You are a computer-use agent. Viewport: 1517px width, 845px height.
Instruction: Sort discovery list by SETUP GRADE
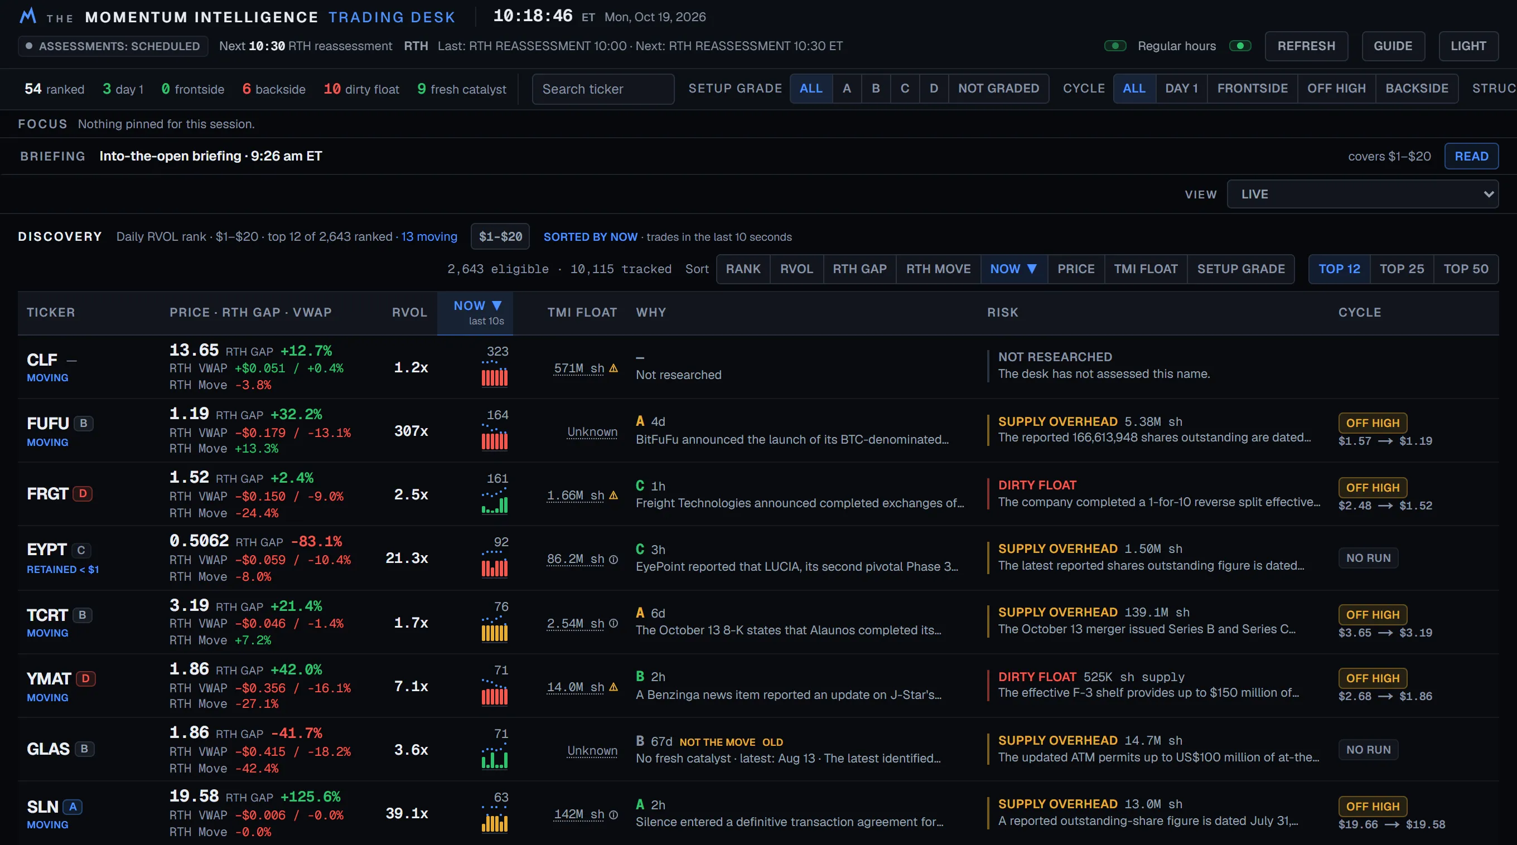point(1241,269)
